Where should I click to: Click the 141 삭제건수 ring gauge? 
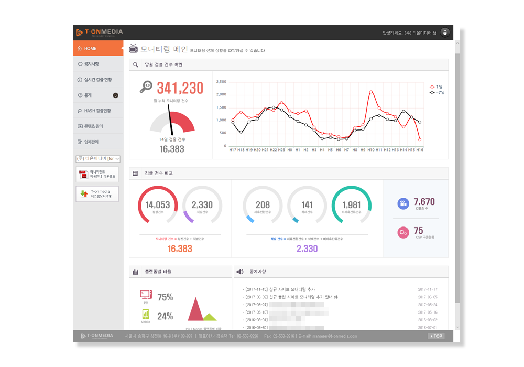pyautogui.click(x=307, y=205)
